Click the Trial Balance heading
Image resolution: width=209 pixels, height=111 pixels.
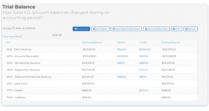click(x=19, y=7)
